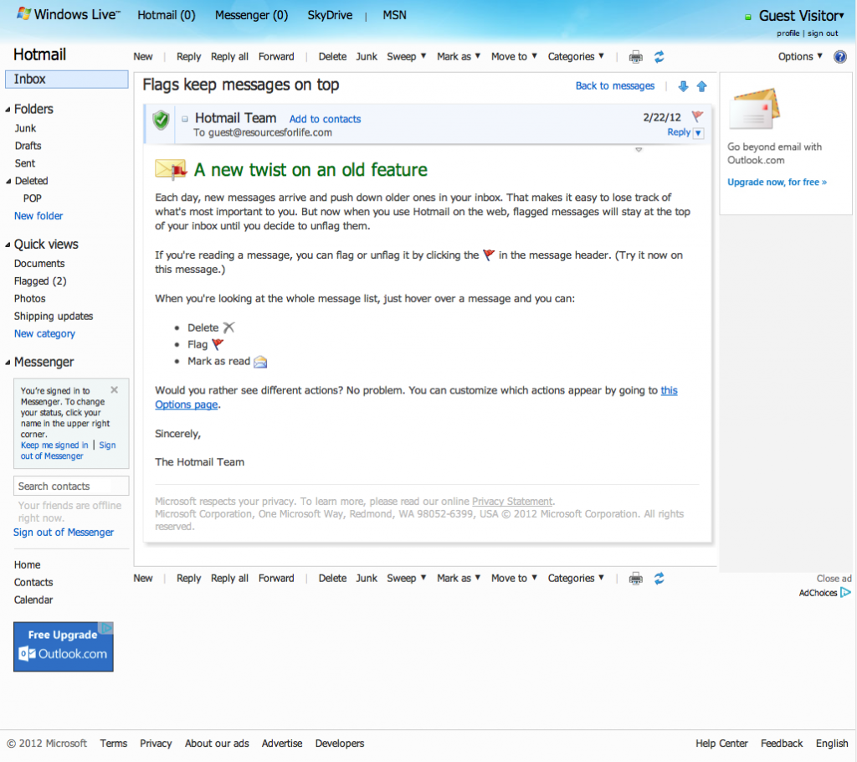Open the SkyDrive menu item
This screenshot has width=857, height=762.
tap(329, 14)
